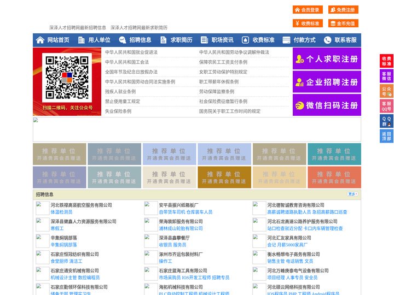This screenshot has height=295, width=394.
Task: Click the chat icon beside 招聘信息
Action: 123,40
